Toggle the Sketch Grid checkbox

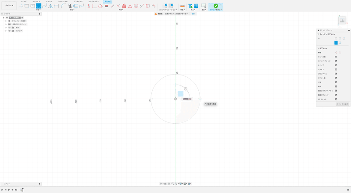(x=336, y=61)
